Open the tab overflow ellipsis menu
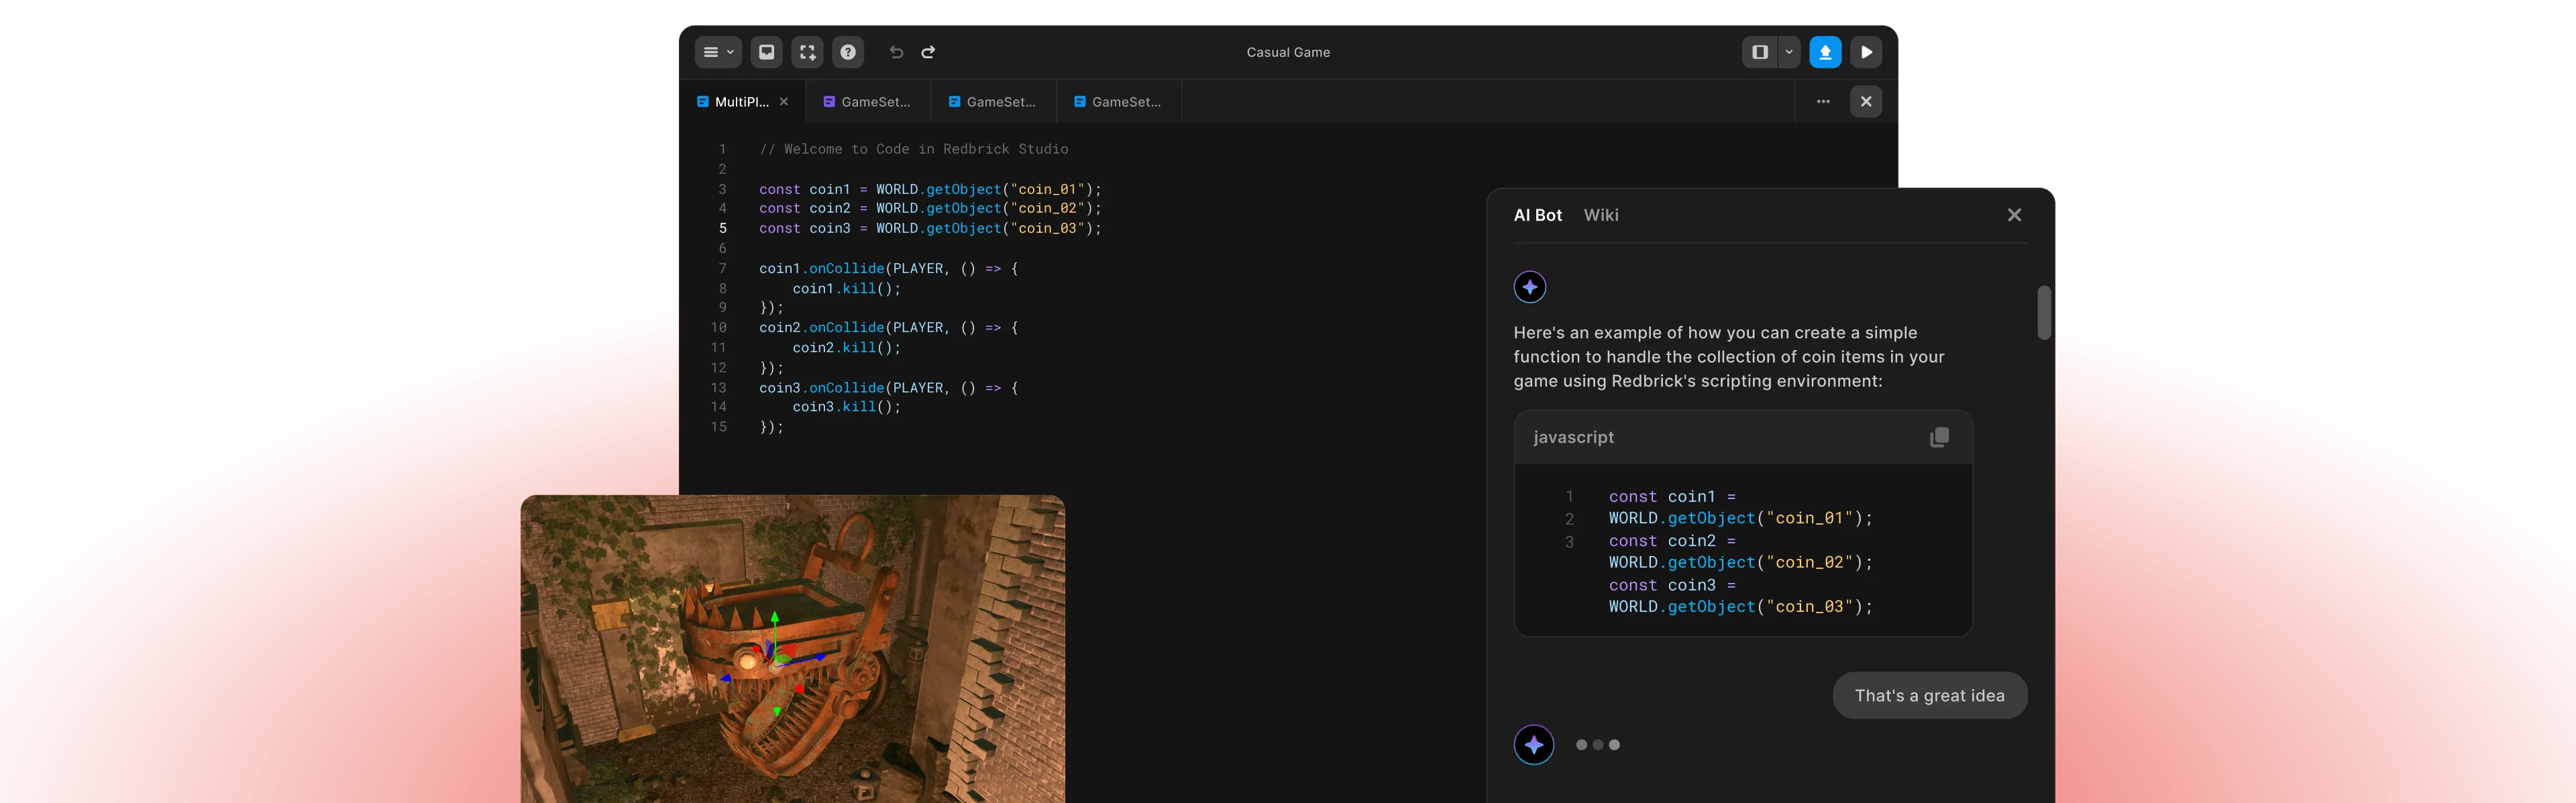The width and height of the screenshot is (2576, 803). (x=1823, y=101)
